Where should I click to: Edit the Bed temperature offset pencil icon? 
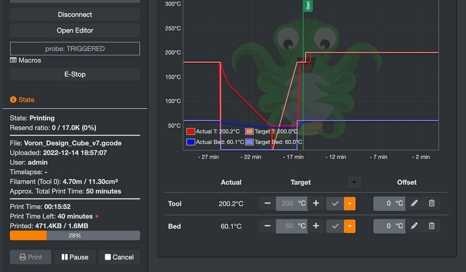[x=414, y=226]
